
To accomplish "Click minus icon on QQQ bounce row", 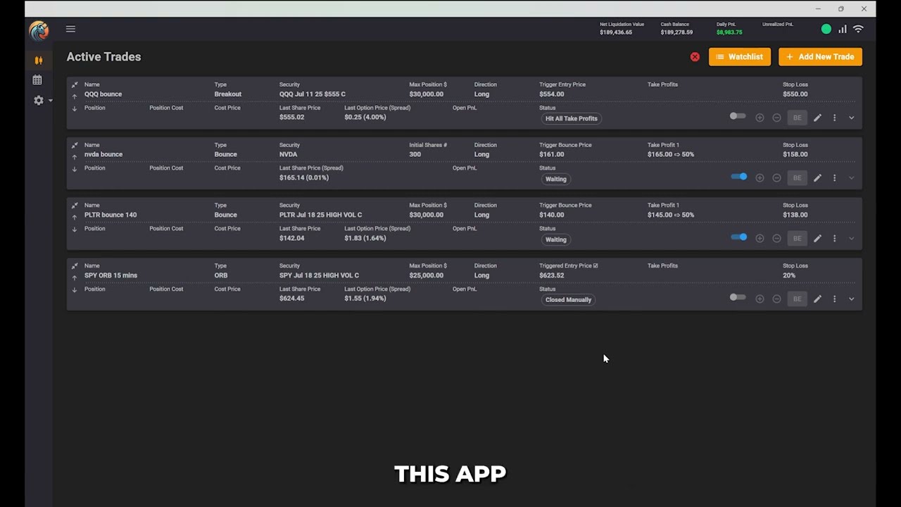I will click(x=776, y=118).
